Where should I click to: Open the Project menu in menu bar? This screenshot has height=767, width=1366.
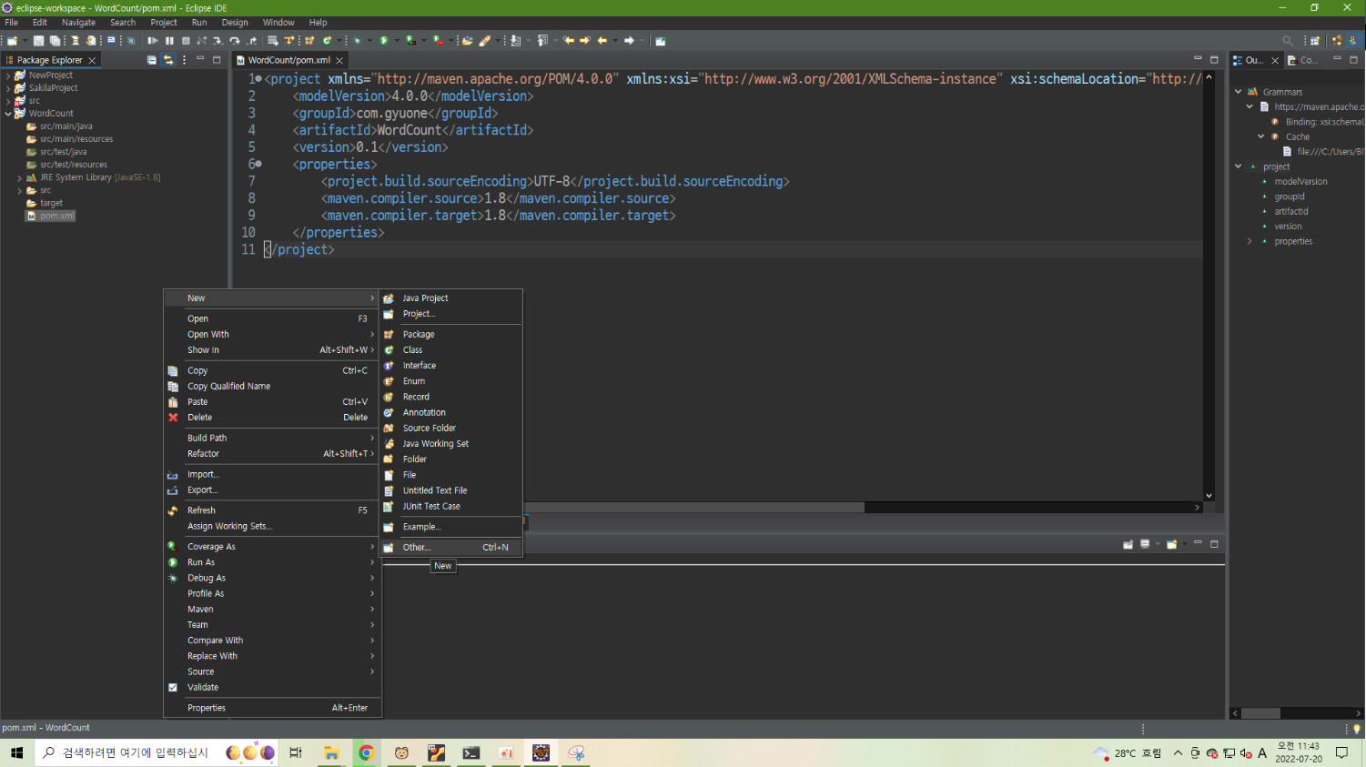click(x=164, y=23)
